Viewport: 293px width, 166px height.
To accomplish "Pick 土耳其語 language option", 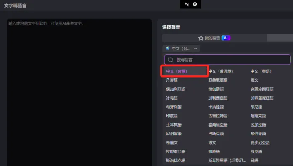I will pyautogui.click(x=174, y=125).
